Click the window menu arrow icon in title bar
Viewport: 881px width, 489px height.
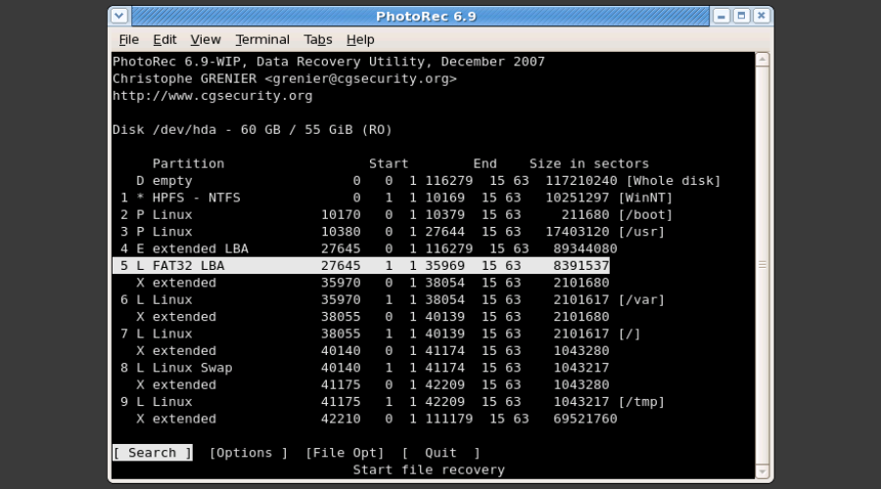click(119, 16)
